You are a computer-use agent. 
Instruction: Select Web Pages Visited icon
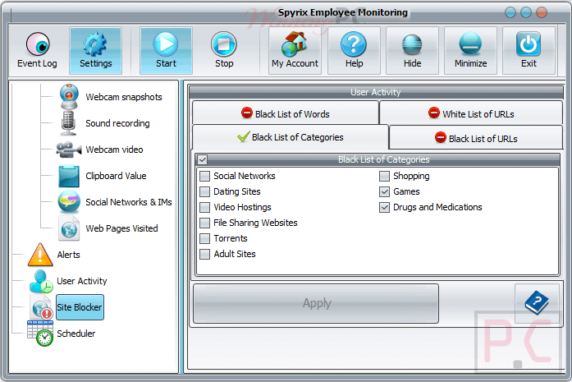[69, 228]
